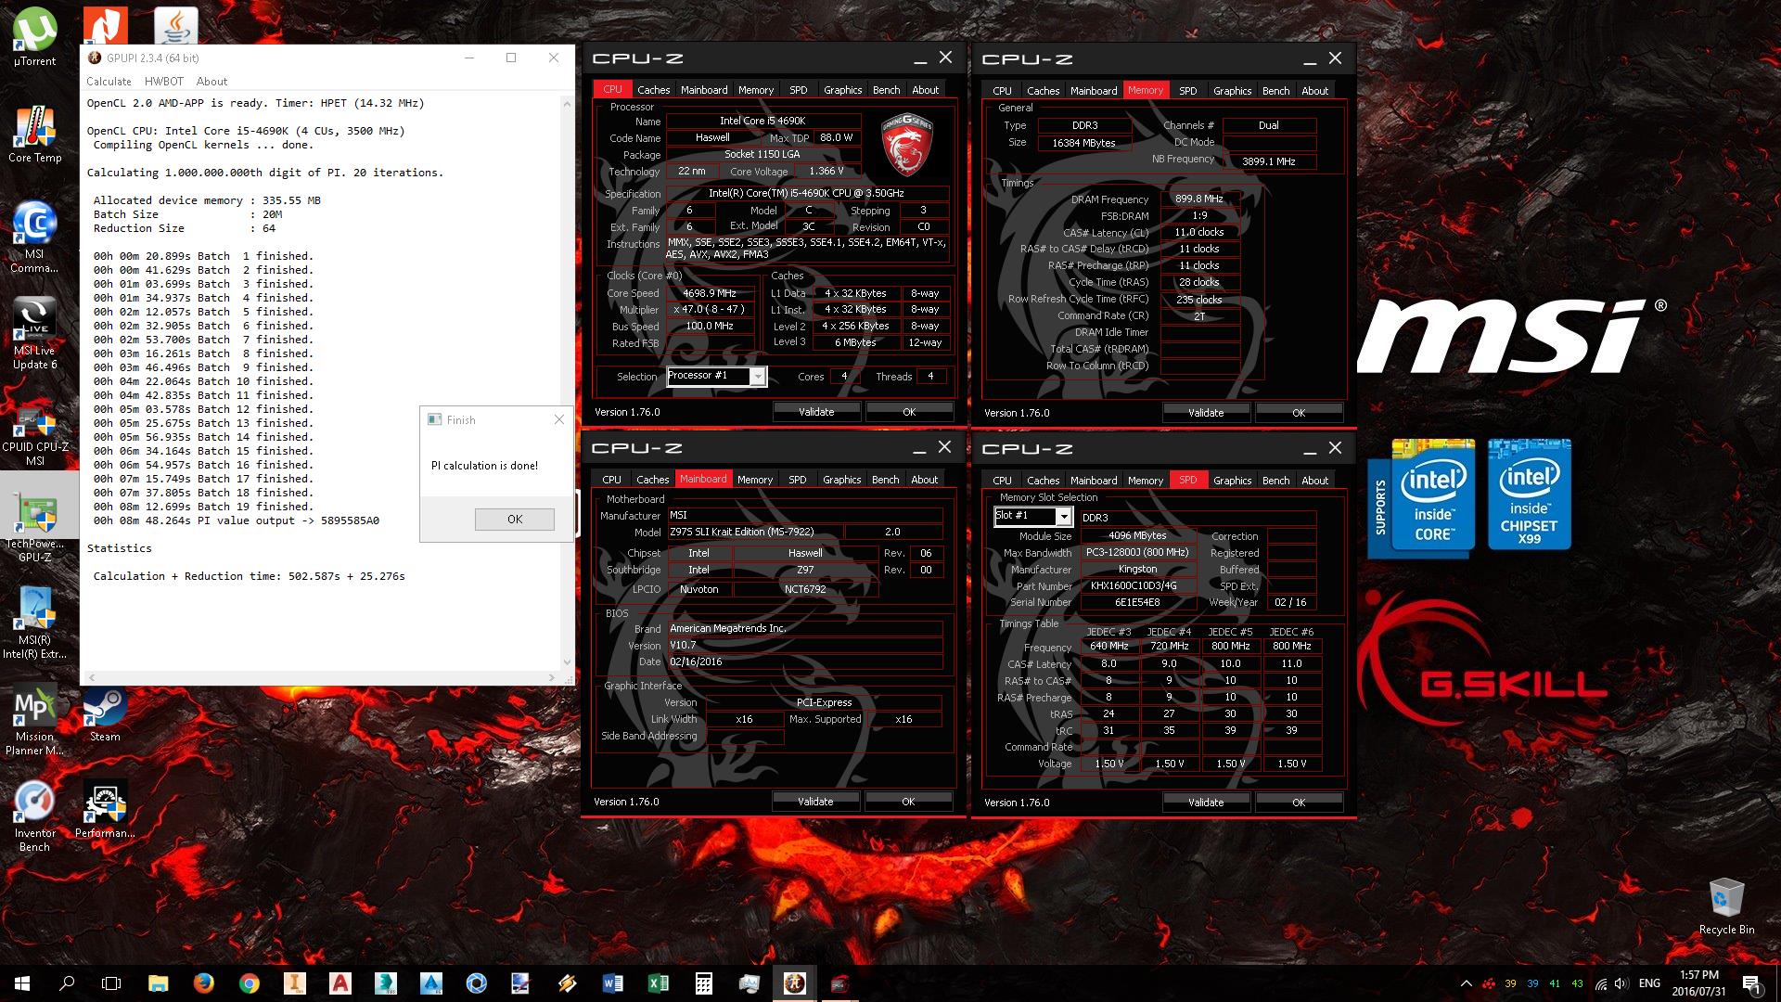Open the MSI Command Center desktop icon
This screenshot has height=1002, width=1781.
click(x=34, y=237)
